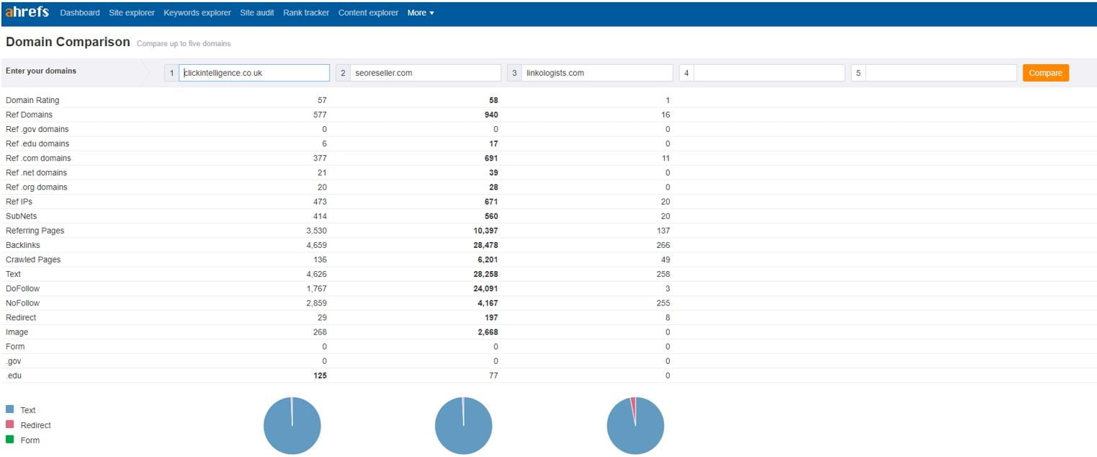Screen dimensions: 1097x457
Task: Open Content explorer
Action: click(x=368, y=13)
